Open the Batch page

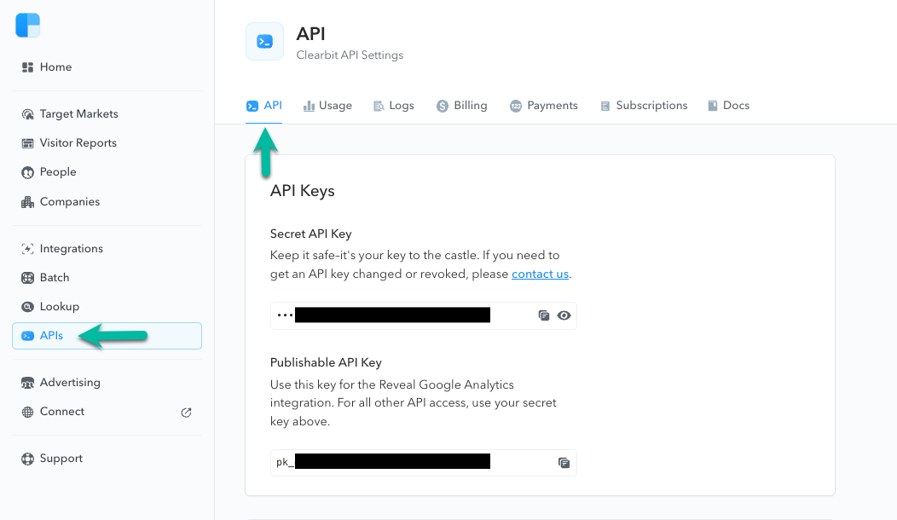(x=55, y=278)
